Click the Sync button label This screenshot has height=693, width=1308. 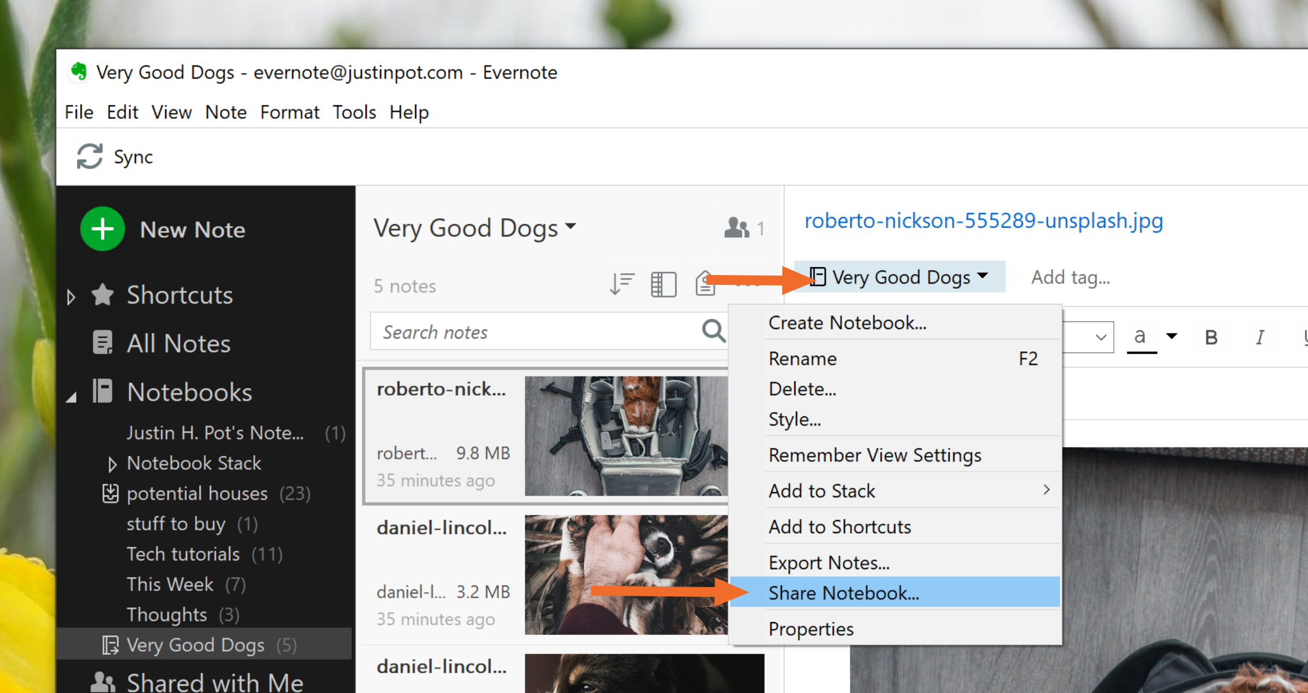tap(133, 157)
